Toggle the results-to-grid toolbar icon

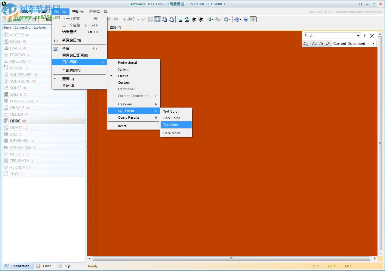(x=157, y=19)
